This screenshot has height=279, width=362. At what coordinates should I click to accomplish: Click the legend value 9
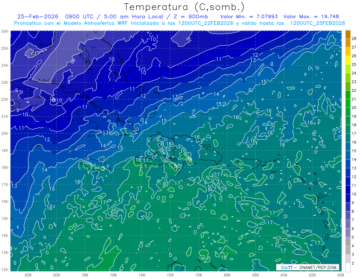353,203
